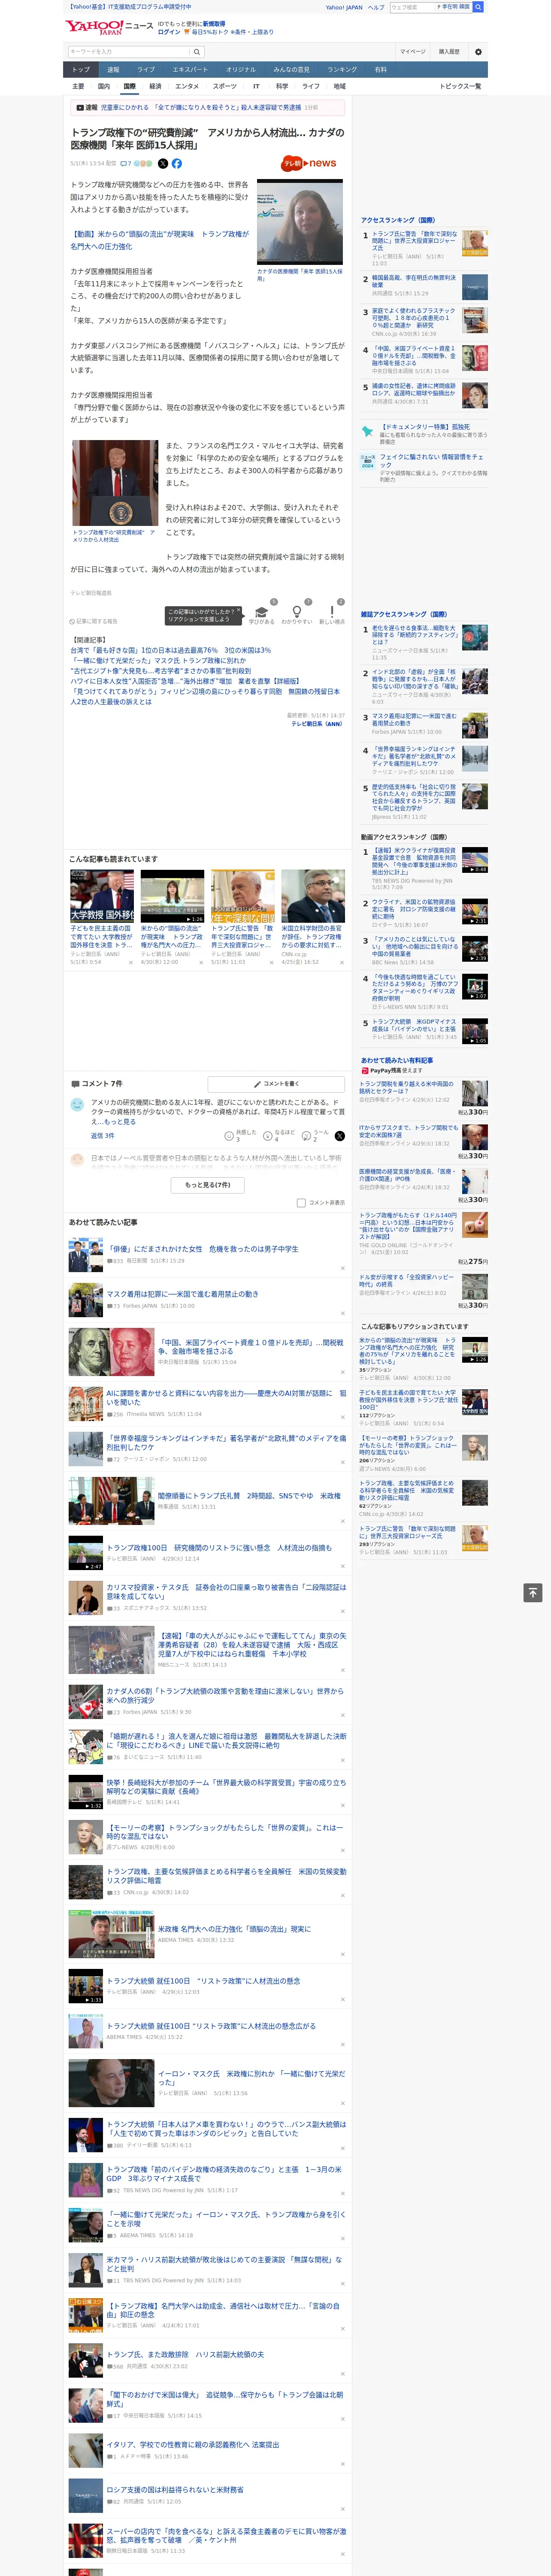This screenshot has height=2576, width=551.
Task: Click the back-to-top arrow button
Action: [x=533, y=1593]
